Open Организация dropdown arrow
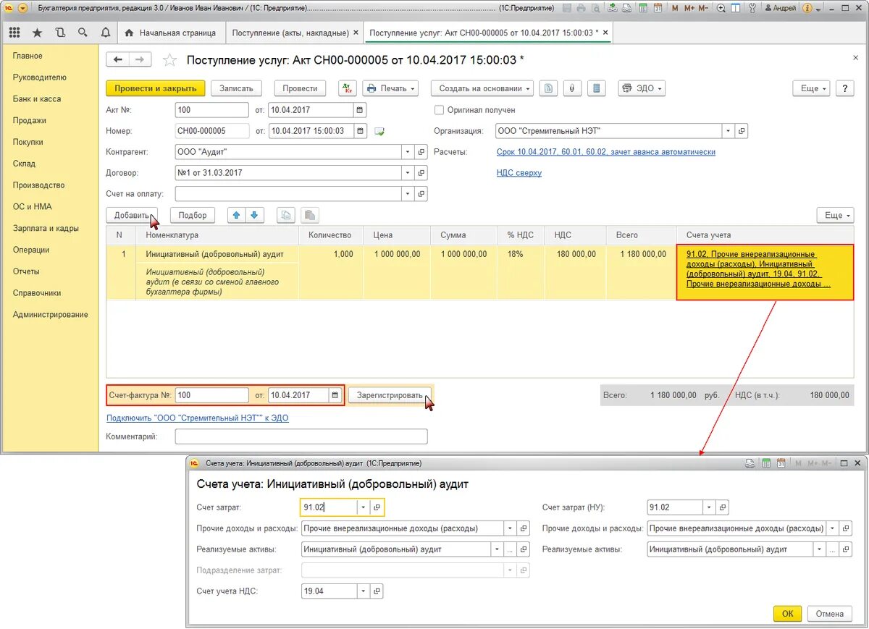869x629 pixels. coord(728,131)
